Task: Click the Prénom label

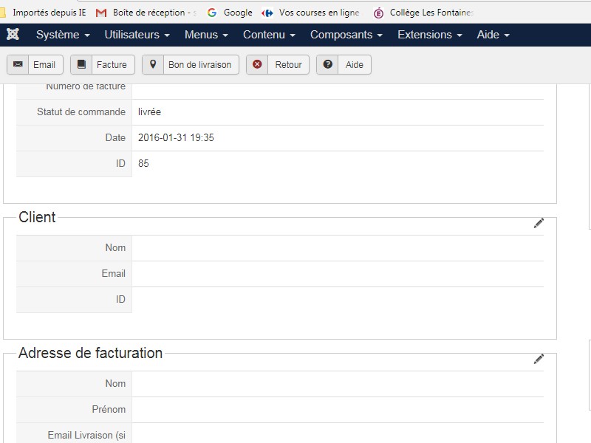Action: (109, 410)
